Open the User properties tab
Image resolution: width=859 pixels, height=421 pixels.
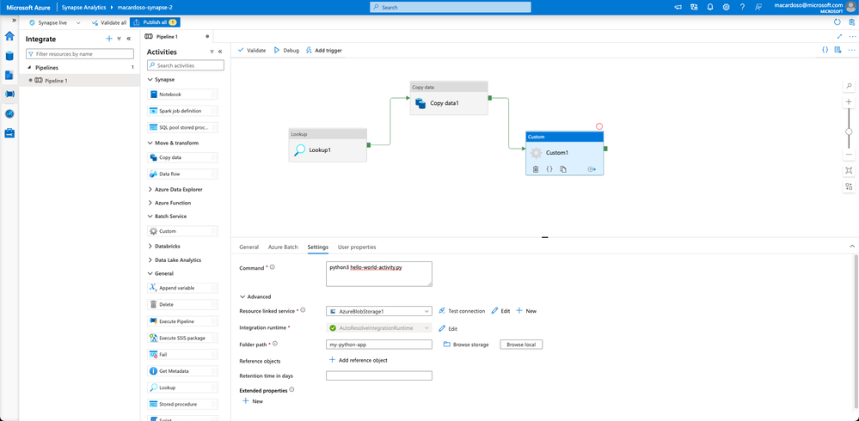(357, 247)
